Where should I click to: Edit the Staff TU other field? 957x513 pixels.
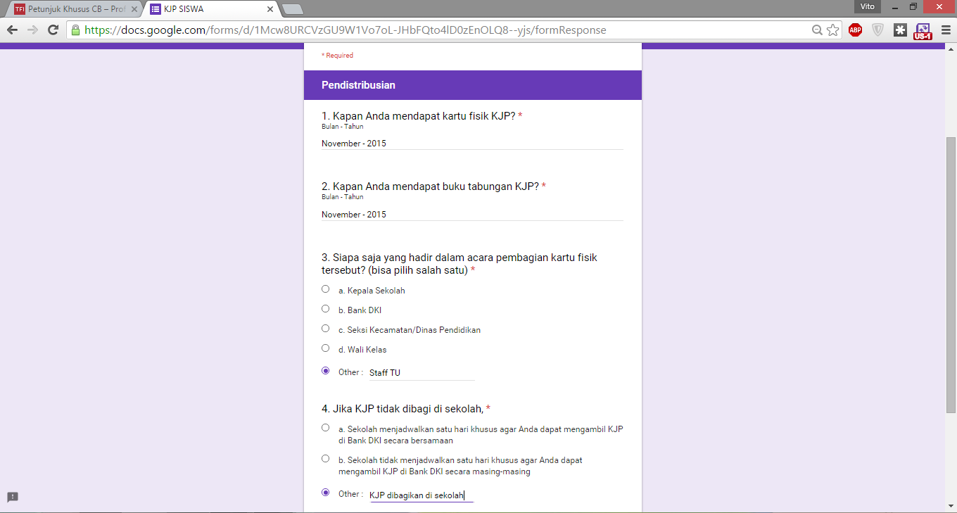click(422, 373)
